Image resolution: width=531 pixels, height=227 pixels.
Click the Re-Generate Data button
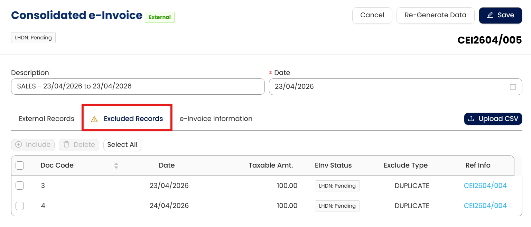coord(435,16)
